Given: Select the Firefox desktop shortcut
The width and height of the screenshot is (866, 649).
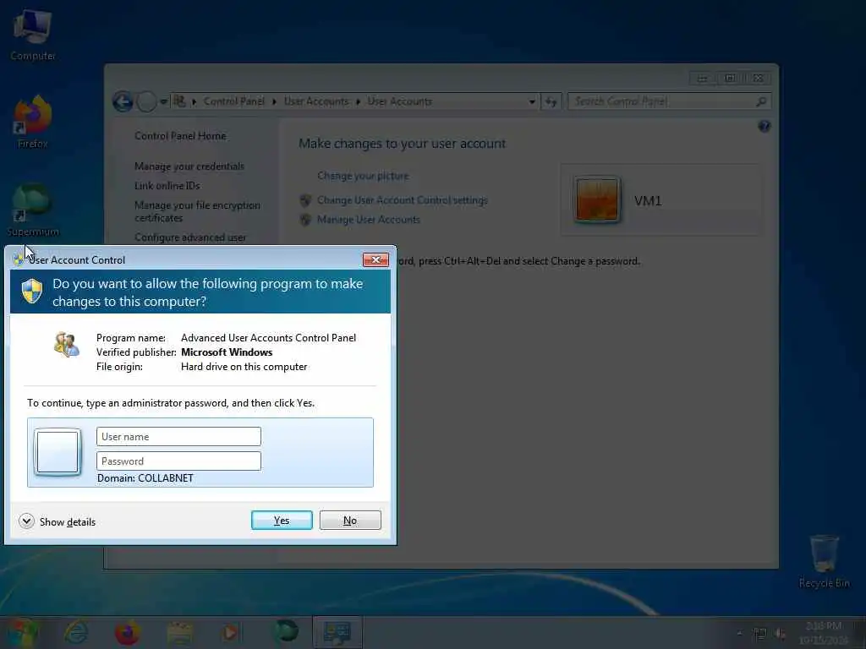Looking at the screenshot, I should (x=33, y=123).
